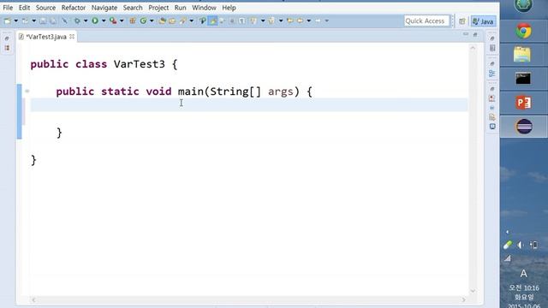Click the Next Annotation toolbar icon
The image size is (548, 308).
click(x=253, y=21)
